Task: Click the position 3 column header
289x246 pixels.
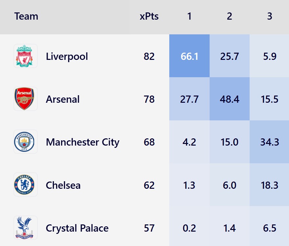Action: point(269,16)
